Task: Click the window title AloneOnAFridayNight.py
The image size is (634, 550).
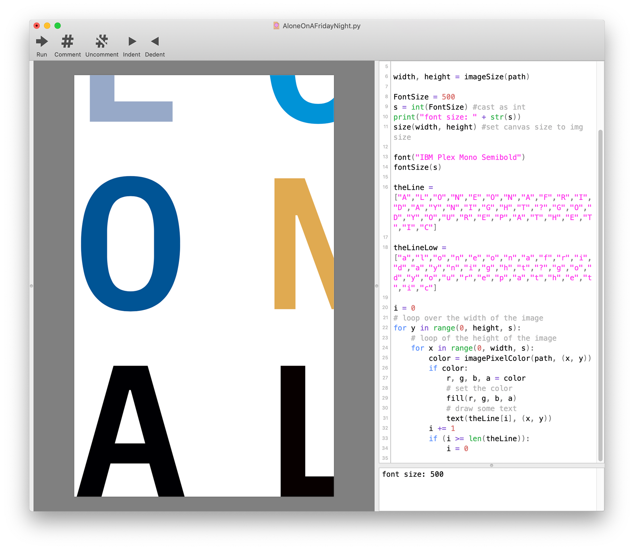Action: (x=321, y=26)
